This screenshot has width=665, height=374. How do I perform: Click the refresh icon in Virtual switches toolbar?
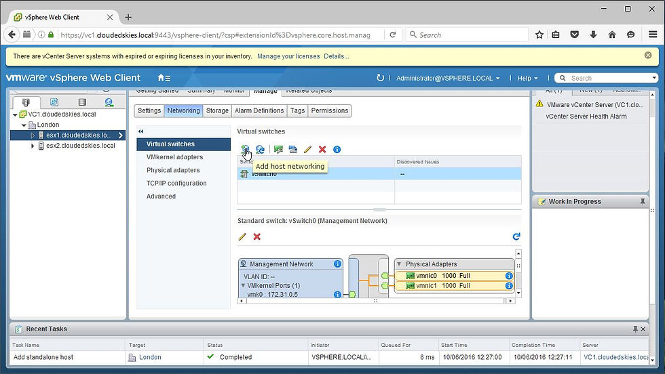click(x=260, y=150)
